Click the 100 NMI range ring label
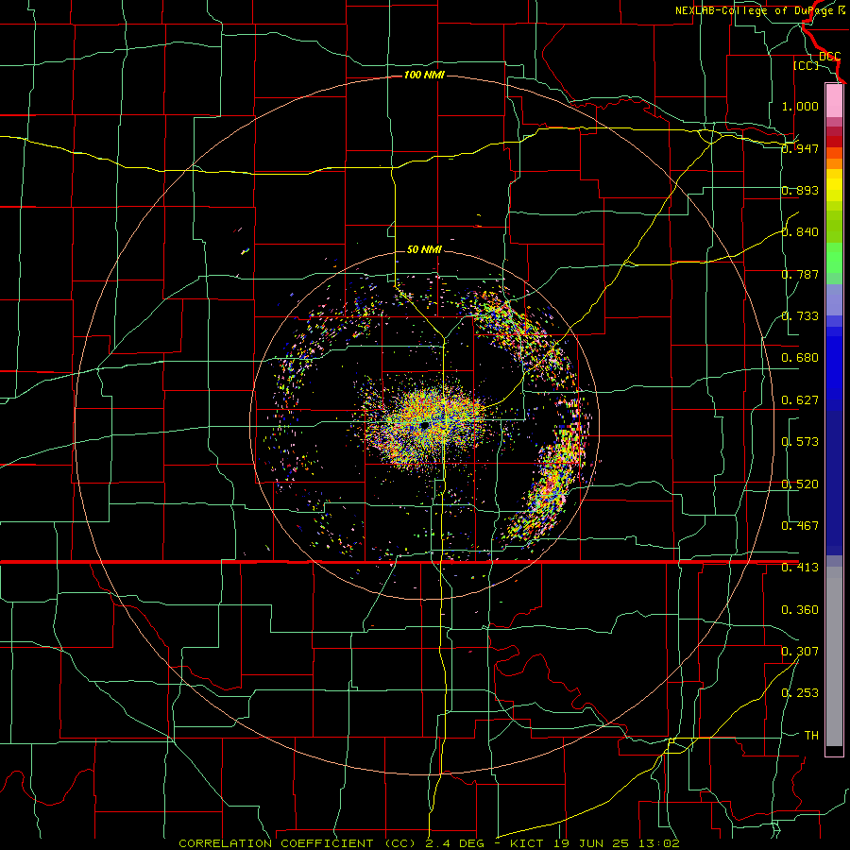Viewport: 850px width, 850px height. (x=424, y=75)
